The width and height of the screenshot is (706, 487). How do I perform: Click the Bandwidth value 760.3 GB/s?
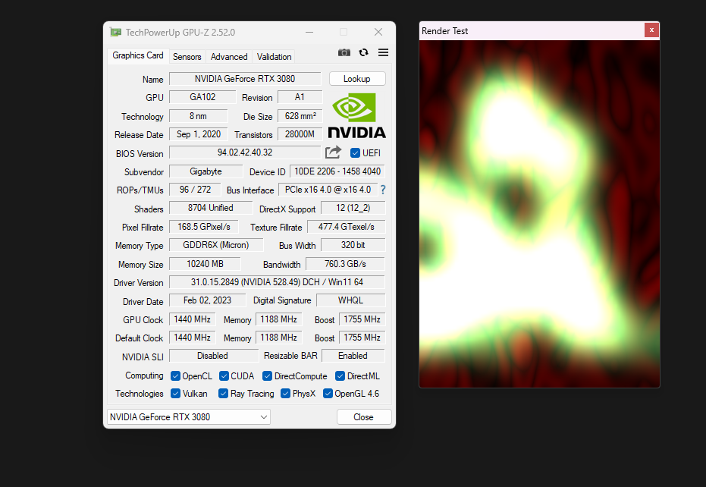[345, 264]
